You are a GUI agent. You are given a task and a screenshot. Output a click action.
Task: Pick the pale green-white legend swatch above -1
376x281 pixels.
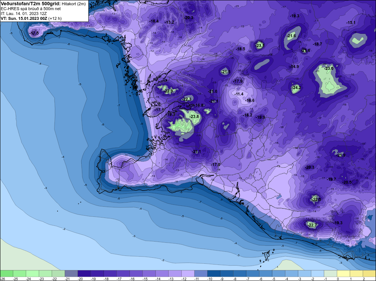coord(331,273)
